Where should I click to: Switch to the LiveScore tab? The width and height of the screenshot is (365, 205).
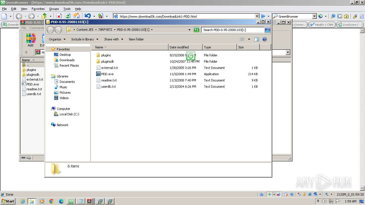click(x=350, y=25)
